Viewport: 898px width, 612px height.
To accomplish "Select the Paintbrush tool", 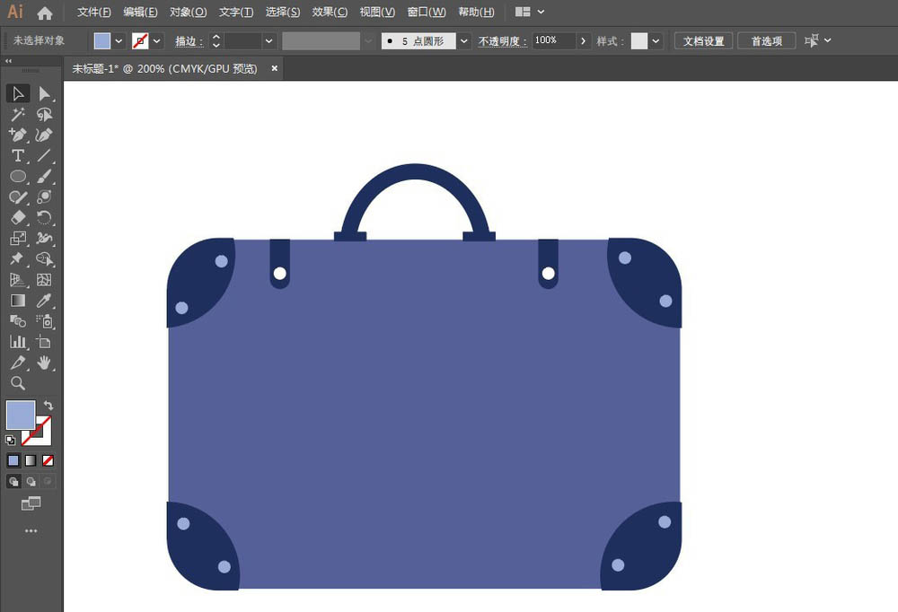I will tap(44, 176).
